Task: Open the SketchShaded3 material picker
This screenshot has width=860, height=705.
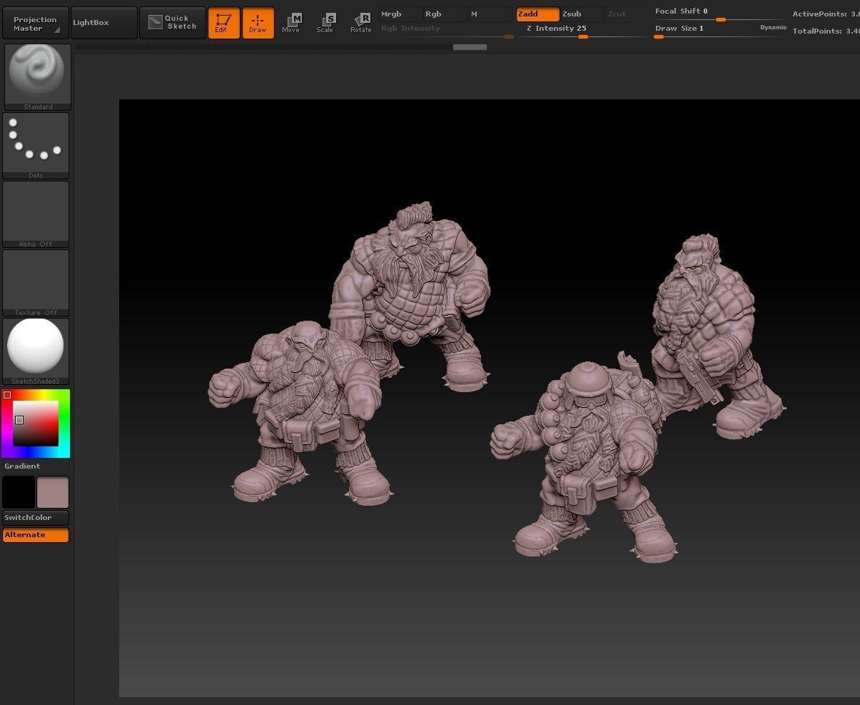Action: point(36,351)
